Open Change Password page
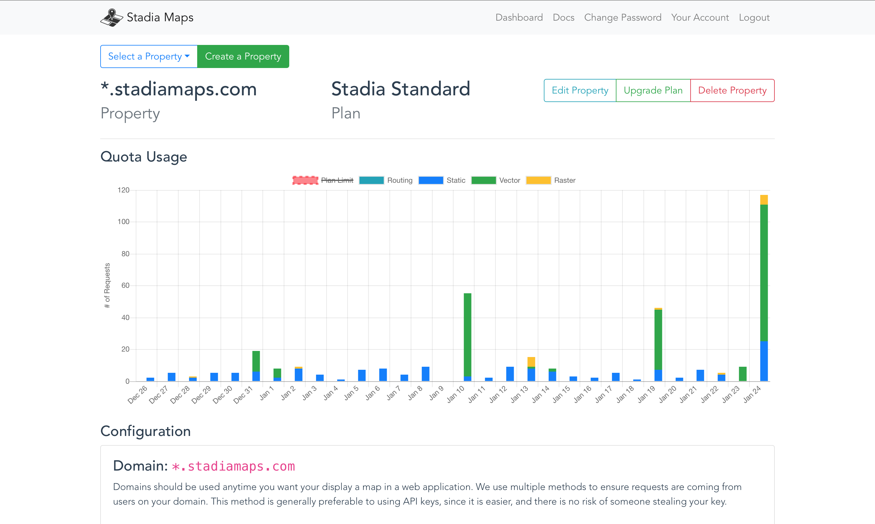The width and height of the screenshot is (875, 524). [x=623, y=17]
